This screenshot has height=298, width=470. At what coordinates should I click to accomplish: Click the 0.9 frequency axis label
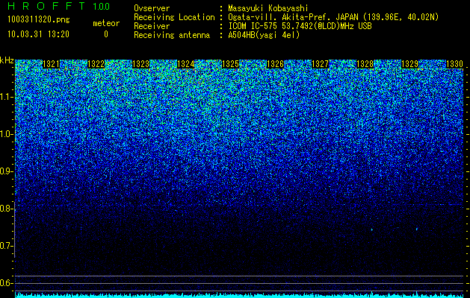coord(6,171)
